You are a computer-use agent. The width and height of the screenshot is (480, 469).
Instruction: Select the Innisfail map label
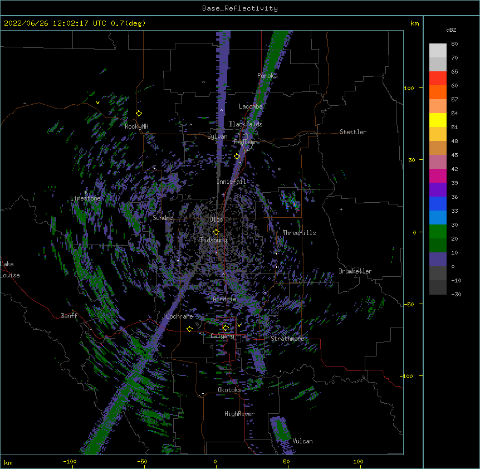point(232,182)
